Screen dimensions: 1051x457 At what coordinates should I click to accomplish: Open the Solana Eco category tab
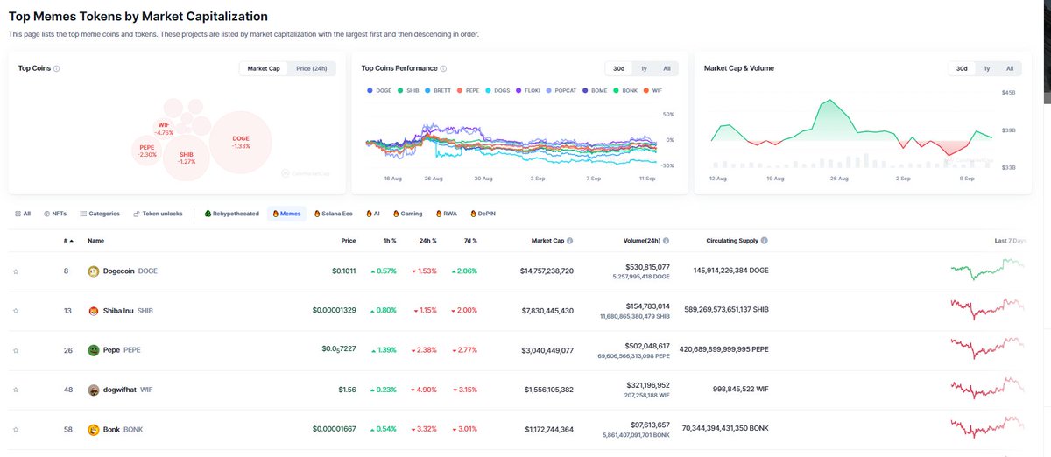coord(335,214)
